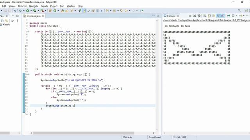
Task: Toggle Show Console on standard error change
Action: point(223,16)
